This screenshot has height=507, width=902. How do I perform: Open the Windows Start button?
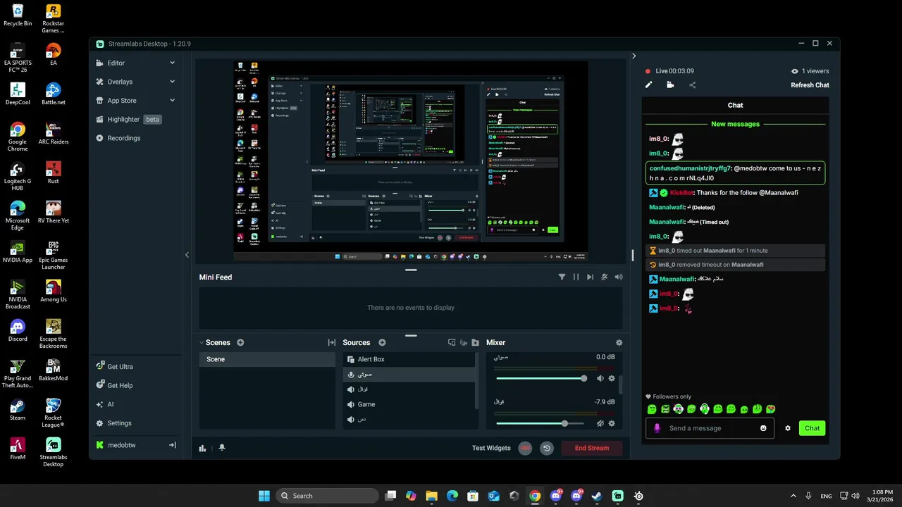[264, 496]
